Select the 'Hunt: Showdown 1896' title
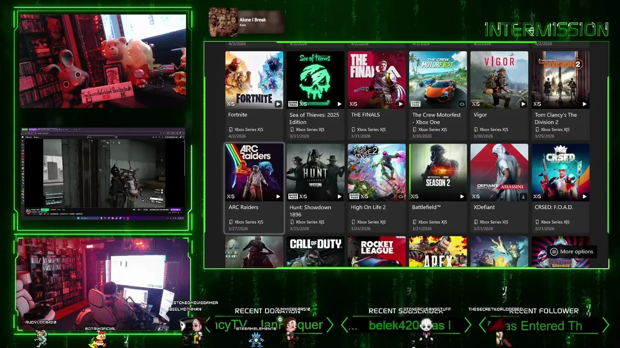The image size is (620, 348). point(310,211)
